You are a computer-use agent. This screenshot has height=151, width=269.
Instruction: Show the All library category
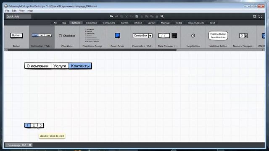(x=55, y=23)
